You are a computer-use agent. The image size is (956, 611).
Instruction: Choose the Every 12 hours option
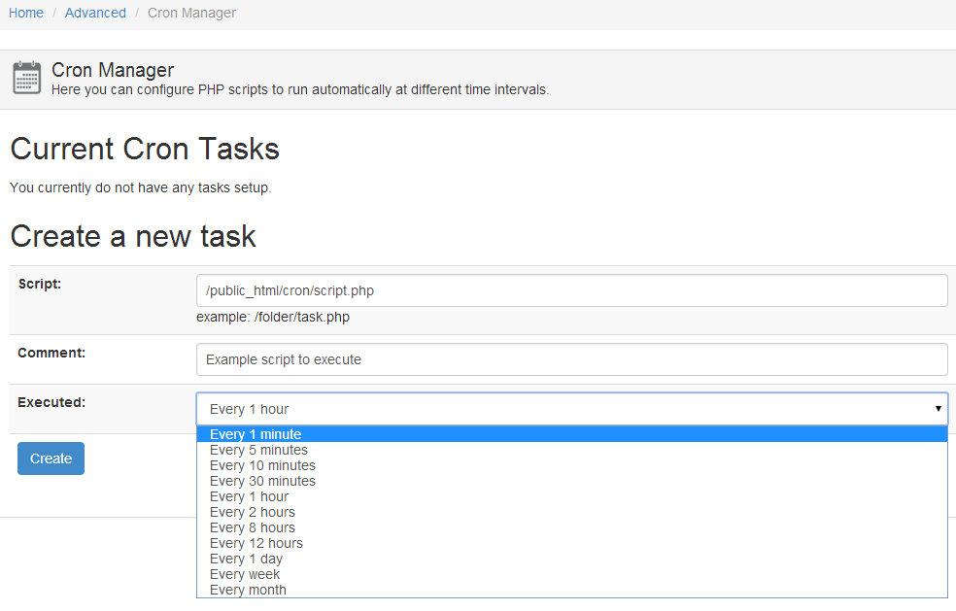click(x=256, y=543)
